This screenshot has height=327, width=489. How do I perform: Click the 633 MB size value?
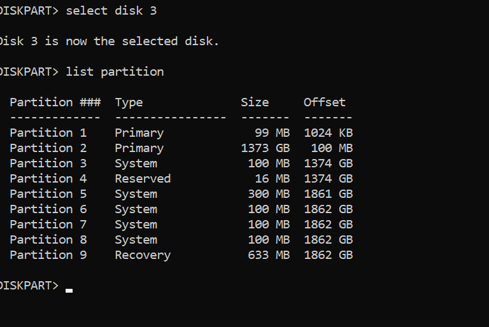pyautogui.click(x=269, y=254)
